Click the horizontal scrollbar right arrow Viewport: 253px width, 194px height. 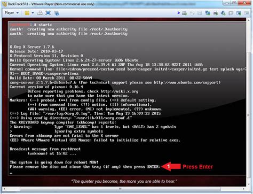point(244,189)
